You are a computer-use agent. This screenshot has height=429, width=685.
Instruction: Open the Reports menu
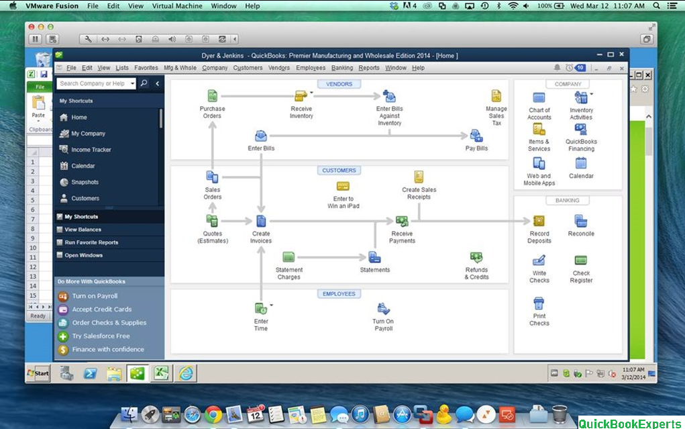point(369,68)
